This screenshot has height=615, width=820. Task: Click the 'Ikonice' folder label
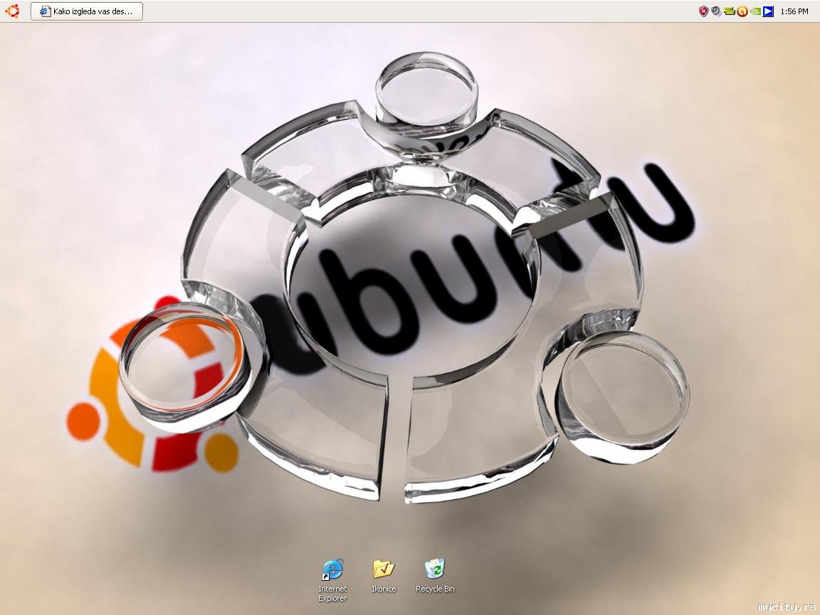click(x=384, y=589)
